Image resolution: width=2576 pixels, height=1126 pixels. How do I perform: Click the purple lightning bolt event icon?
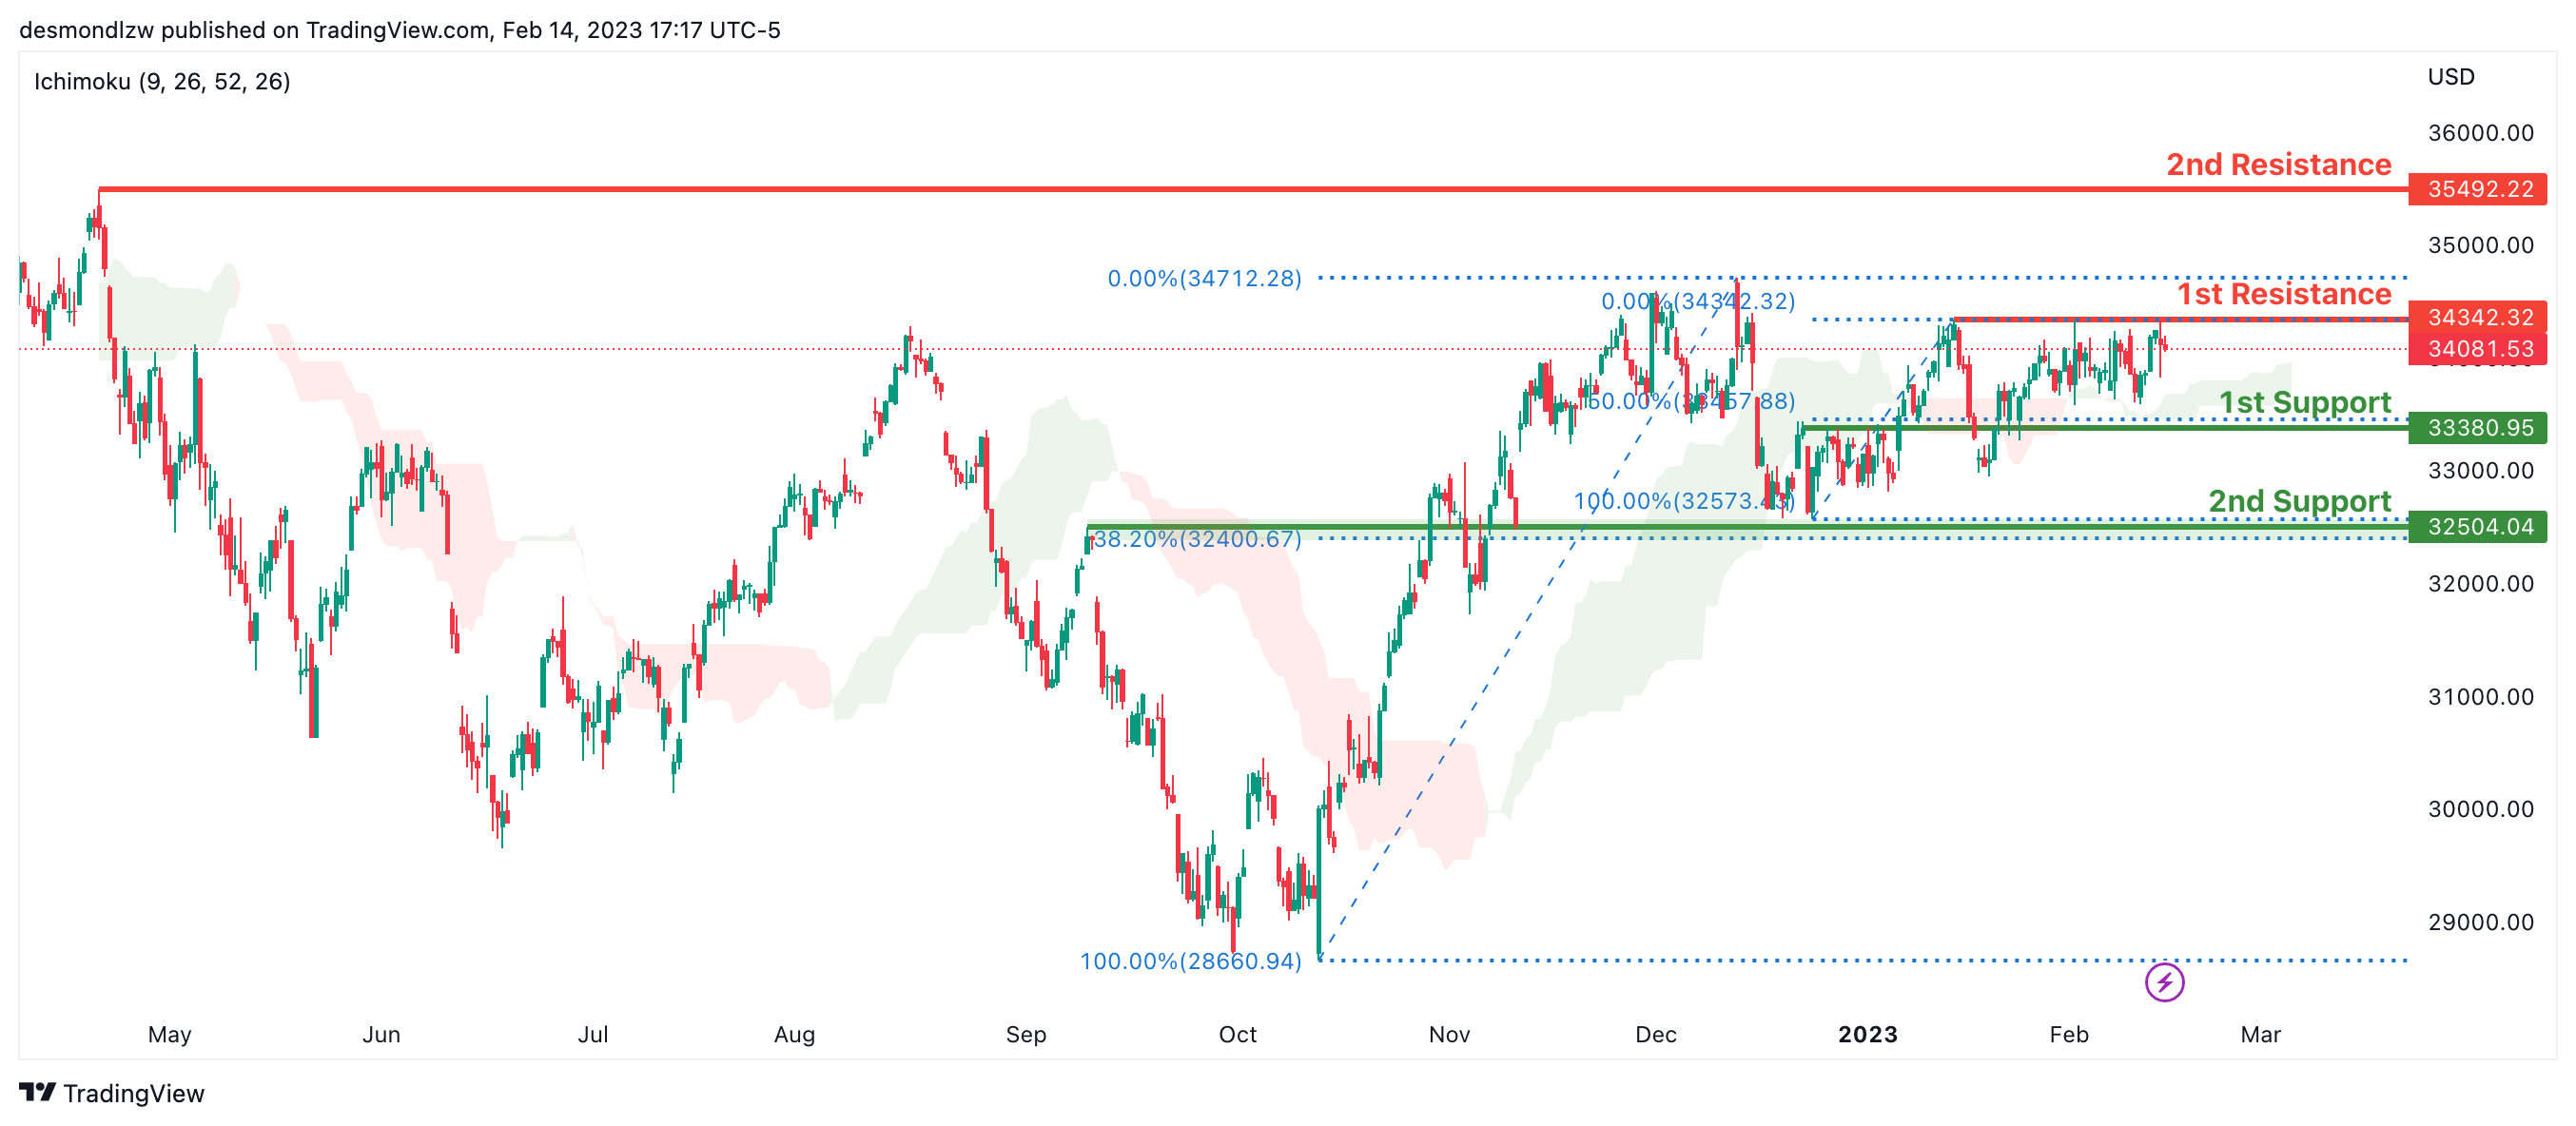(2164, 982)
